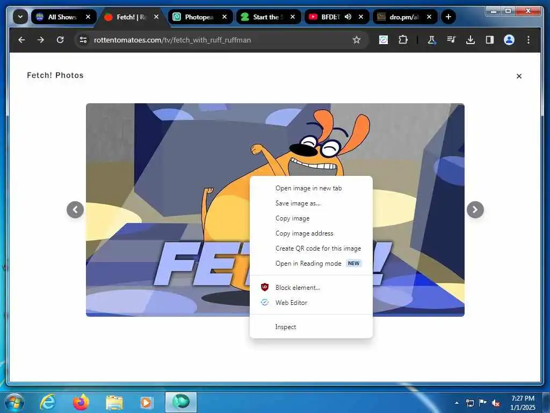This screenshot has width=550, height=413.
Task: Show the Downloads panel
Action: [x=471, y=40]
